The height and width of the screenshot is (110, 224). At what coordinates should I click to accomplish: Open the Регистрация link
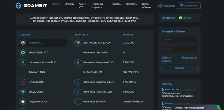(x=190, y=57)
